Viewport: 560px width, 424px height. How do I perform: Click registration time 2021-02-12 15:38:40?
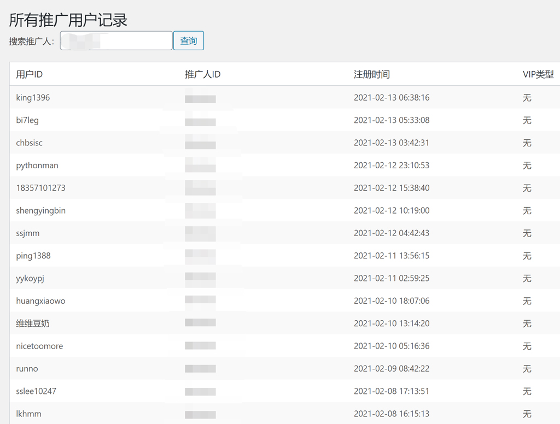tap(392, 188)
